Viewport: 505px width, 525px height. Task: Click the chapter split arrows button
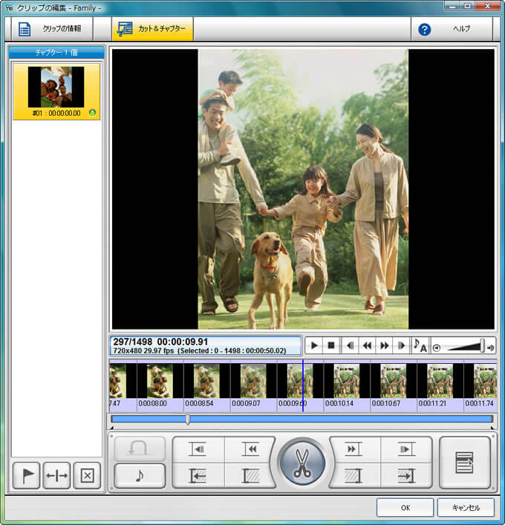point(56,476)
